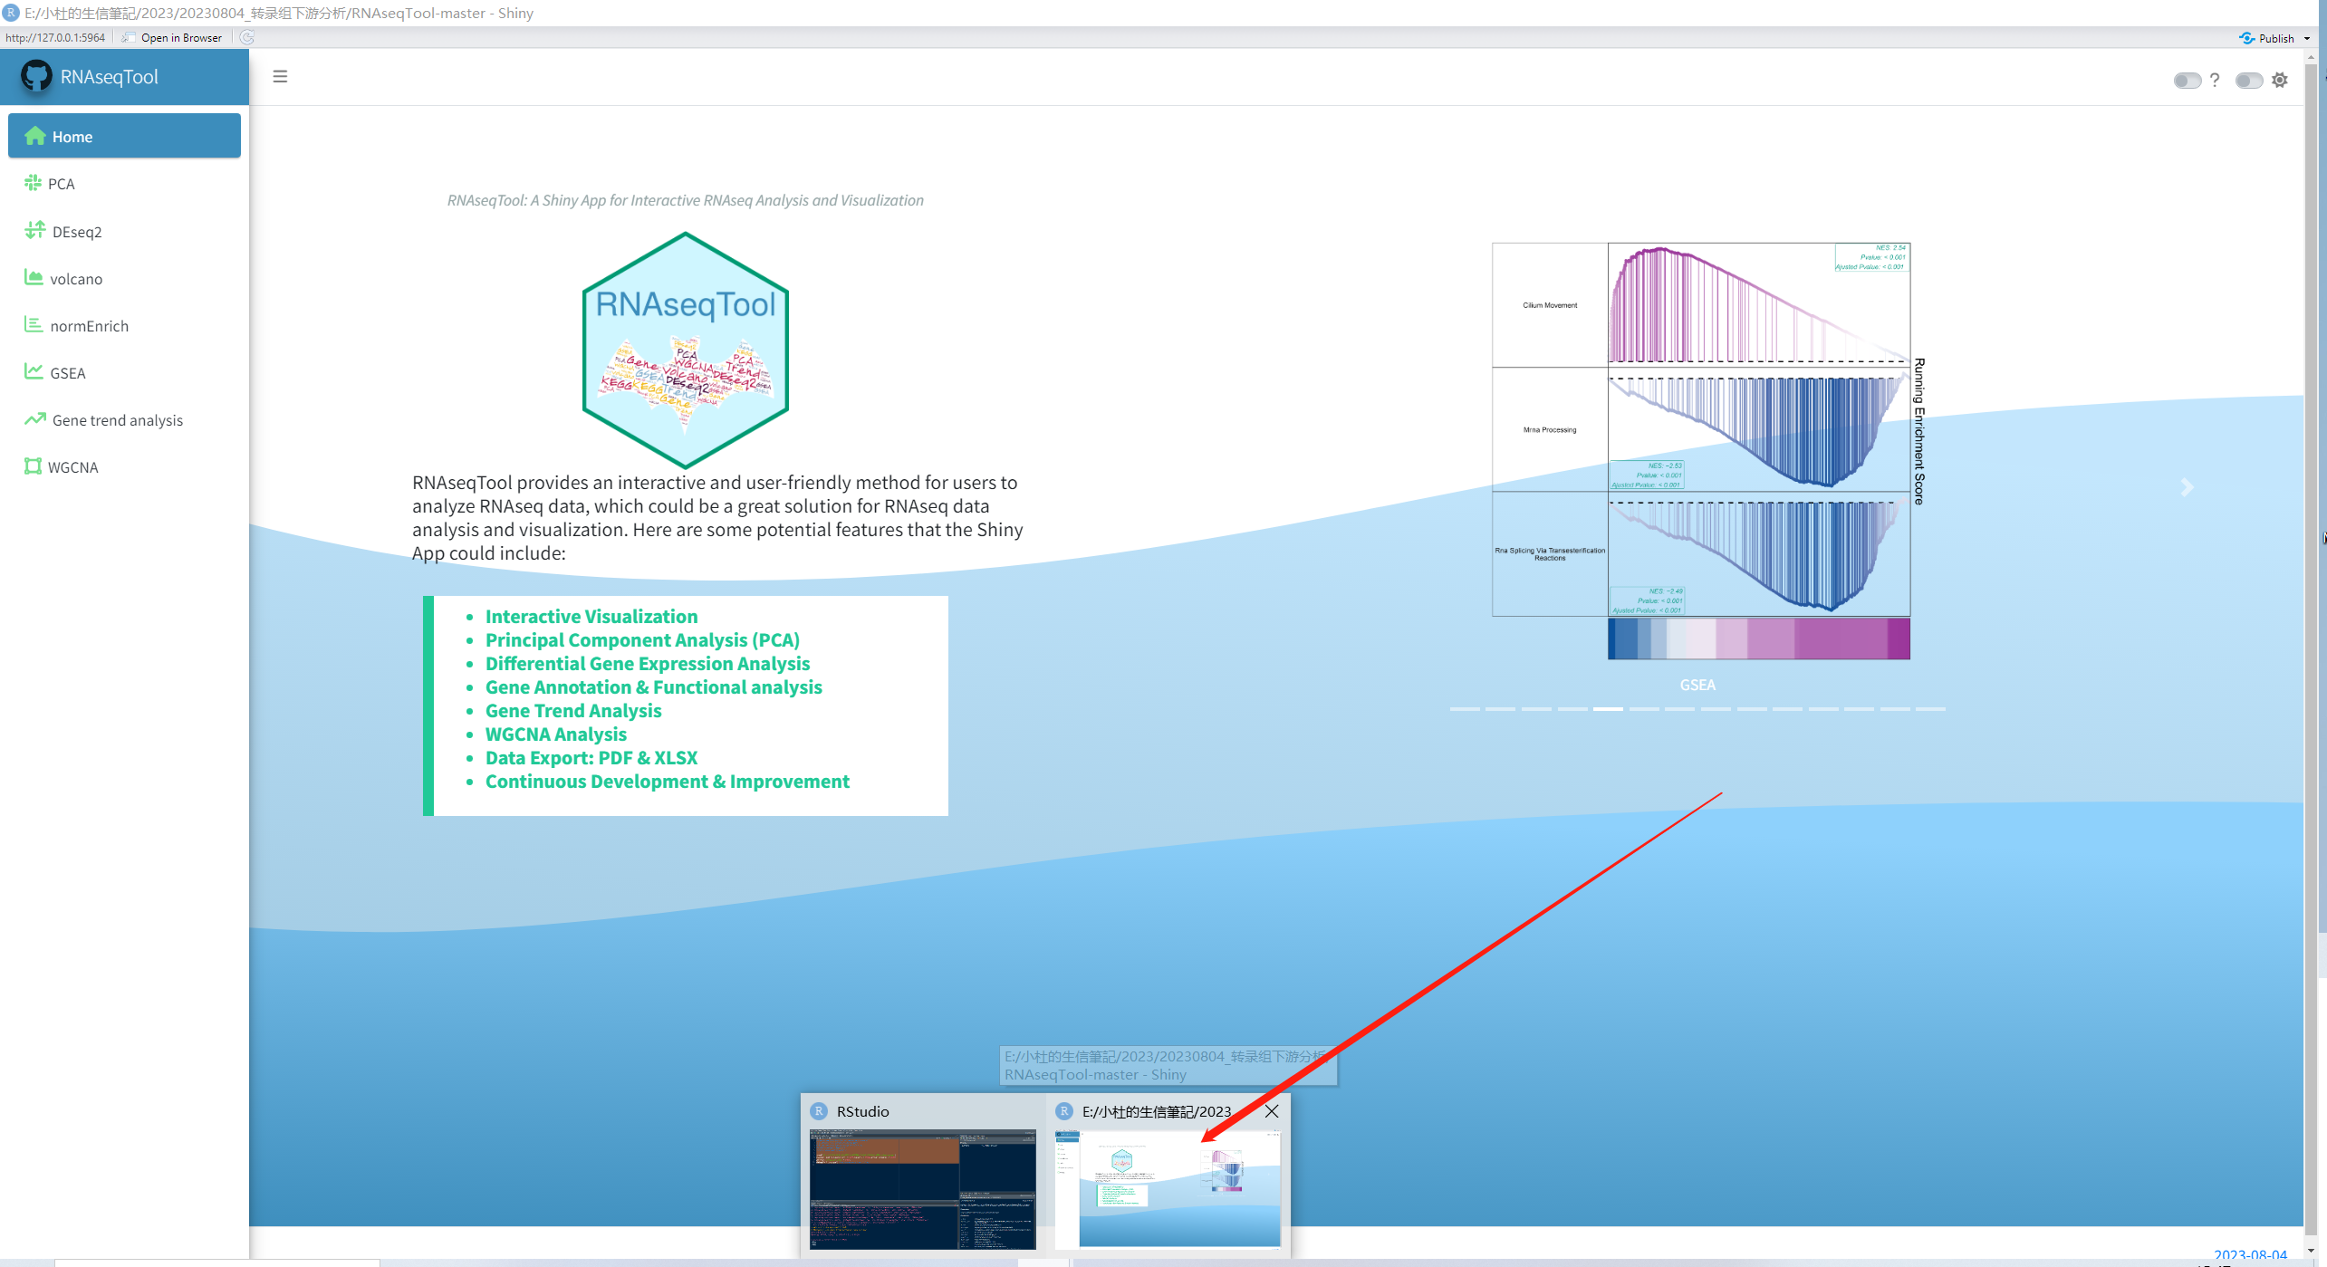Click the DEseq2 sidebar icon

pyautogui.click(x=35, y=230)
